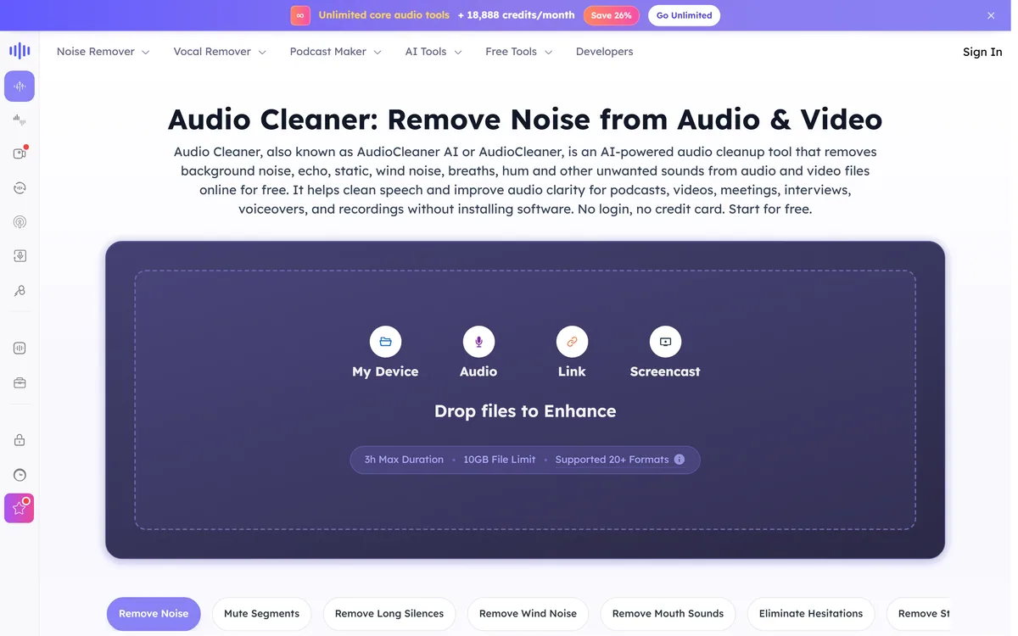Click the circular-arrows waveform sidebar icon

(20, 188)
